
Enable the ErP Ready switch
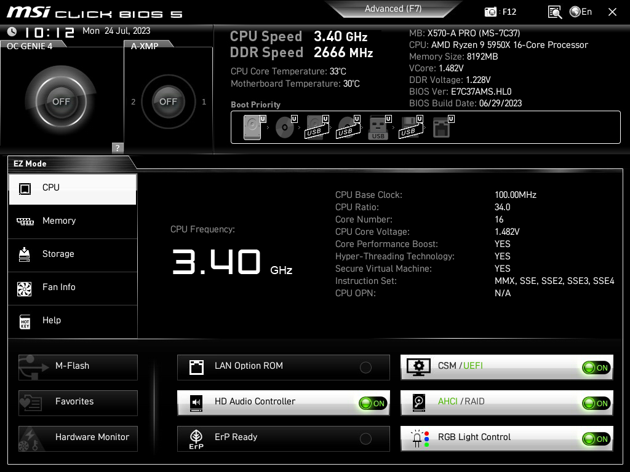(x=365, y=439)
